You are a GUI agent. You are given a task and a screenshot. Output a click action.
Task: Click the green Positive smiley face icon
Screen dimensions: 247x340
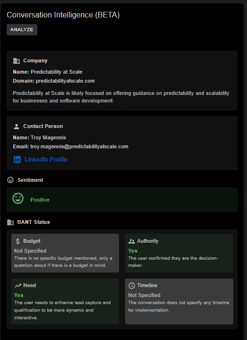coord(18,198)
